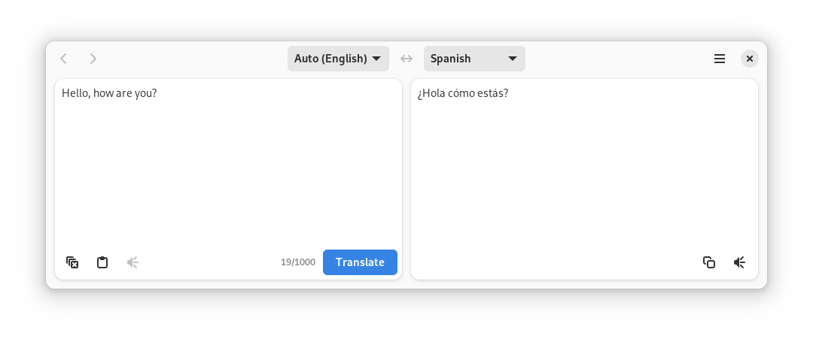Swap source and destination languages
The width and height of the screenshot is (813, 339).
406,59
